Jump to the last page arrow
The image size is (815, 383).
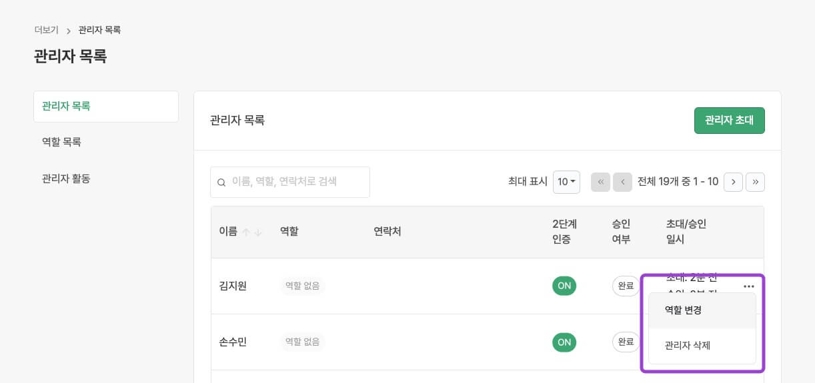tap(755, 182)
